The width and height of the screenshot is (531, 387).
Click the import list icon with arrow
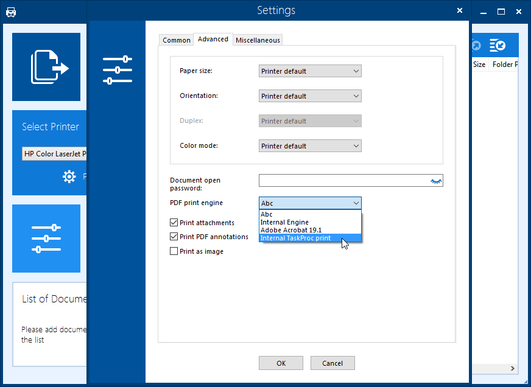[x=498, y=46]
